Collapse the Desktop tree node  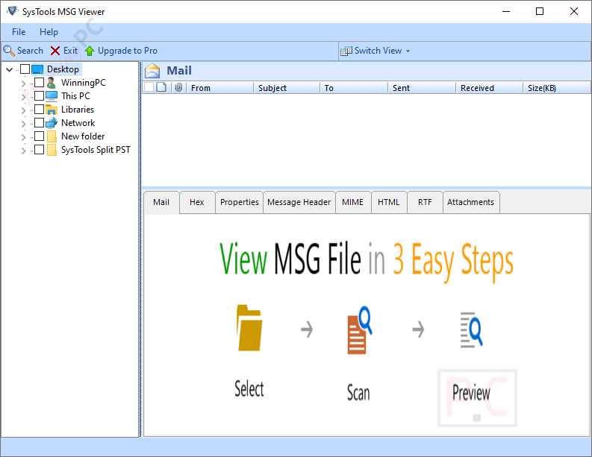click(10, 70)
